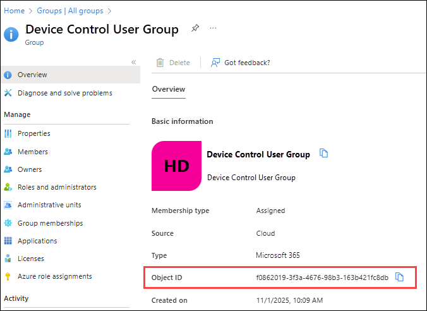Copy the group name to clipboard
Screen dimensions: 427x311
324,154
